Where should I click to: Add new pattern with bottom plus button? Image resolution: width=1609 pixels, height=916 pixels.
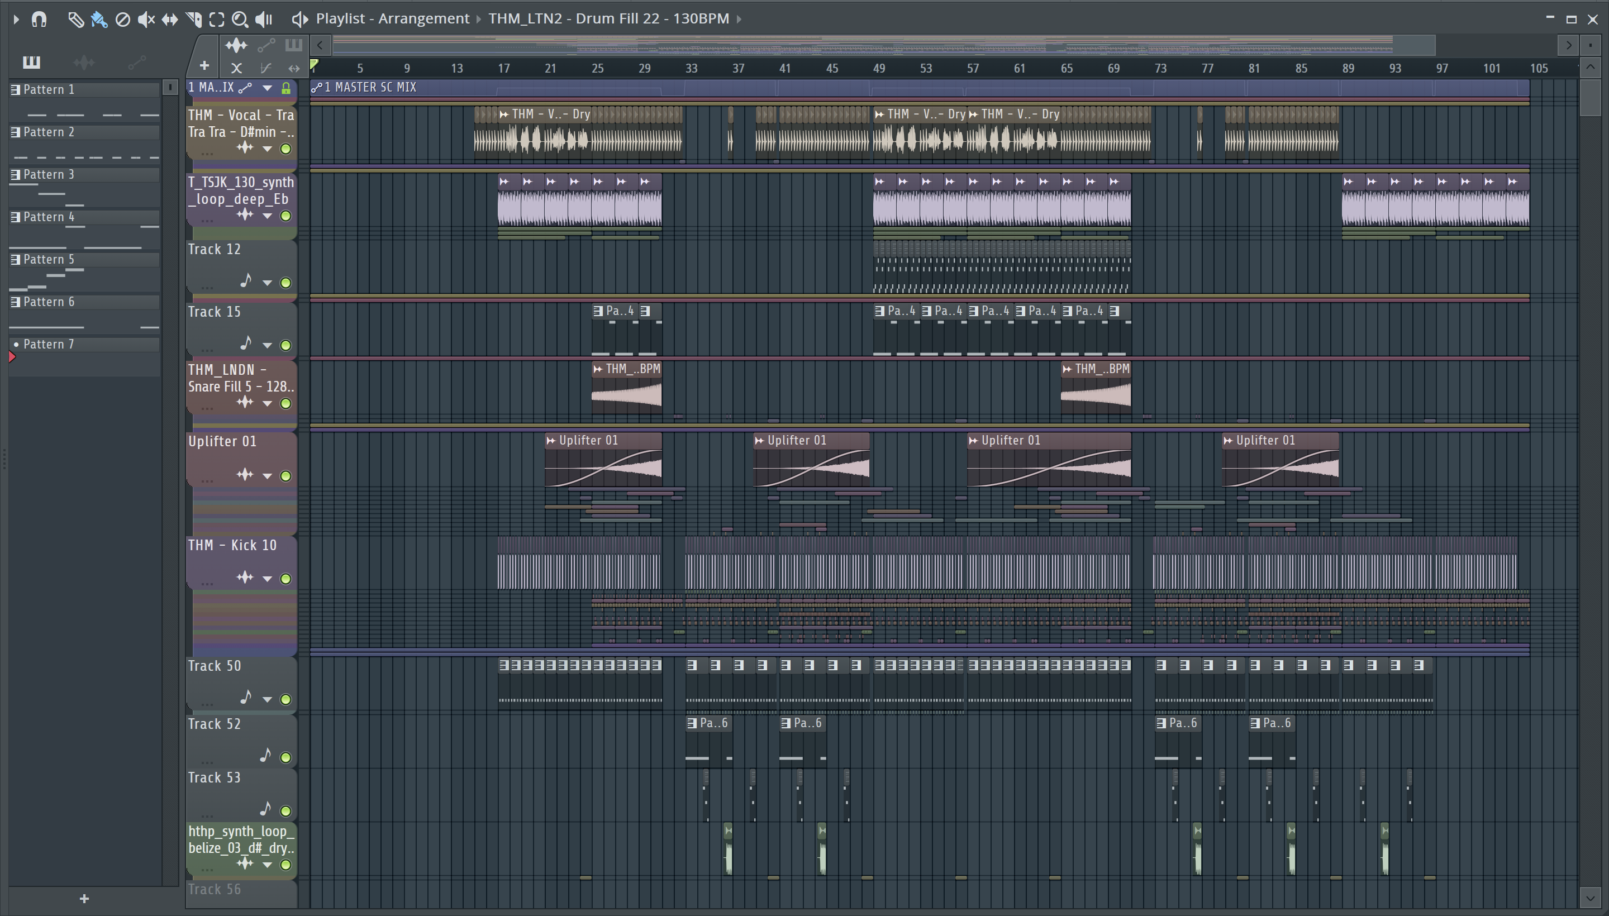[x=84, y=898]
